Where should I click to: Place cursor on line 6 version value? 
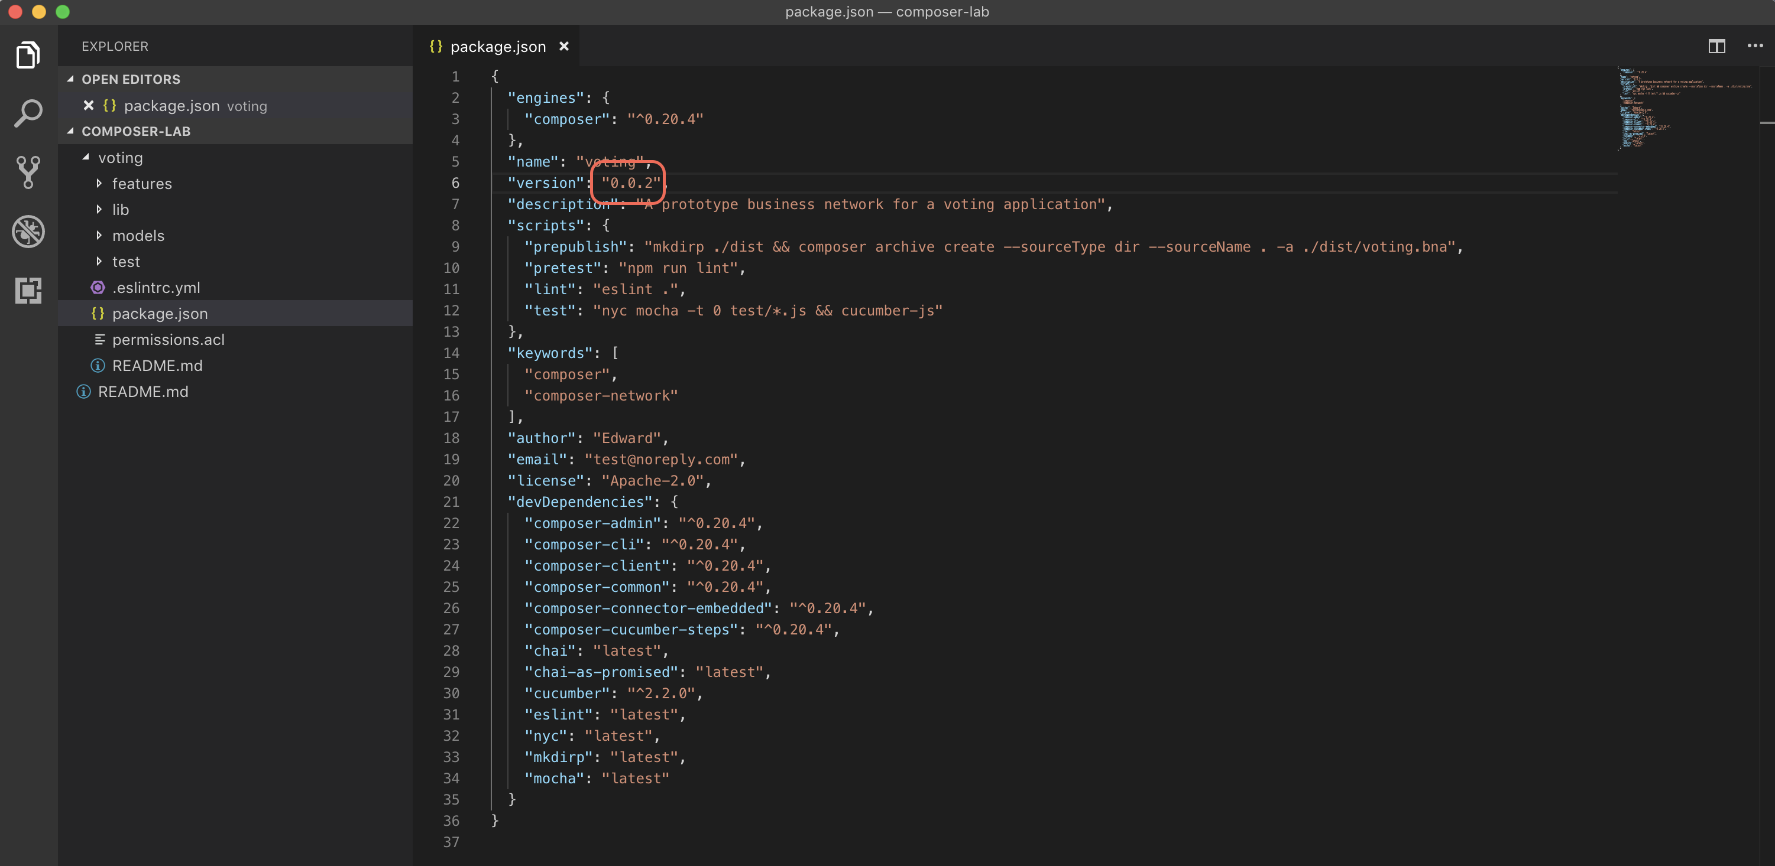pos(631,183)
